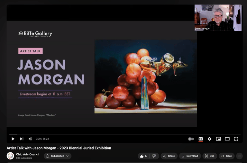Toggle the autoplay switch

[191, 139]
